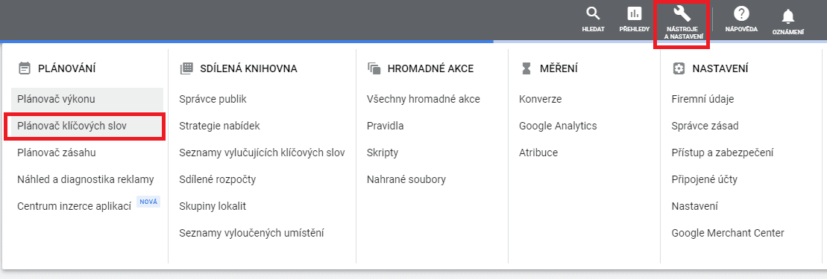827x279 pixels.
Task: Click the Plánování calendar icon
Action: point(24,68)
